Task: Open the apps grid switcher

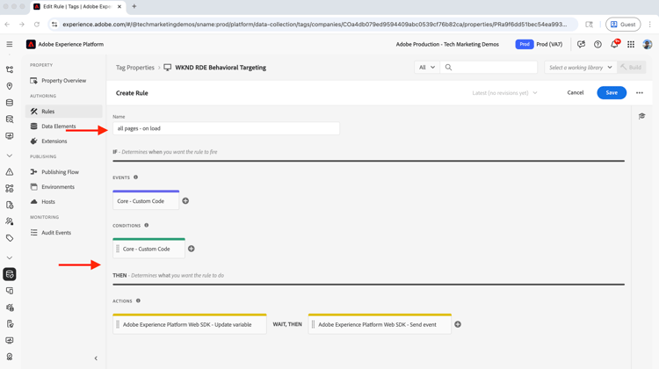Action: 631,44
